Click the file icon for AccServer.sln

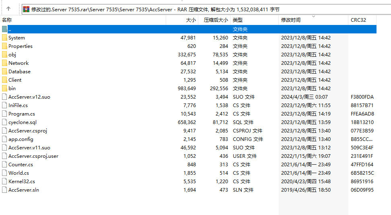4,190
